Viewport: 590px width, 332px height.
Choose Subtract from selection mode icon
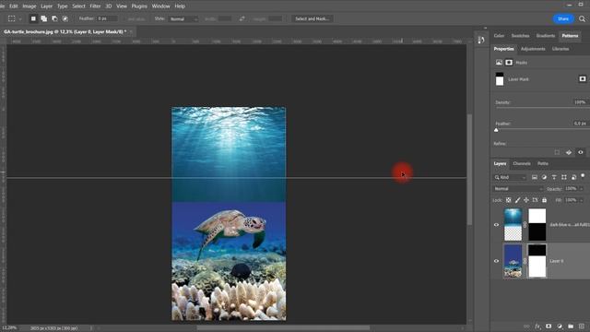tap(54, 18)
